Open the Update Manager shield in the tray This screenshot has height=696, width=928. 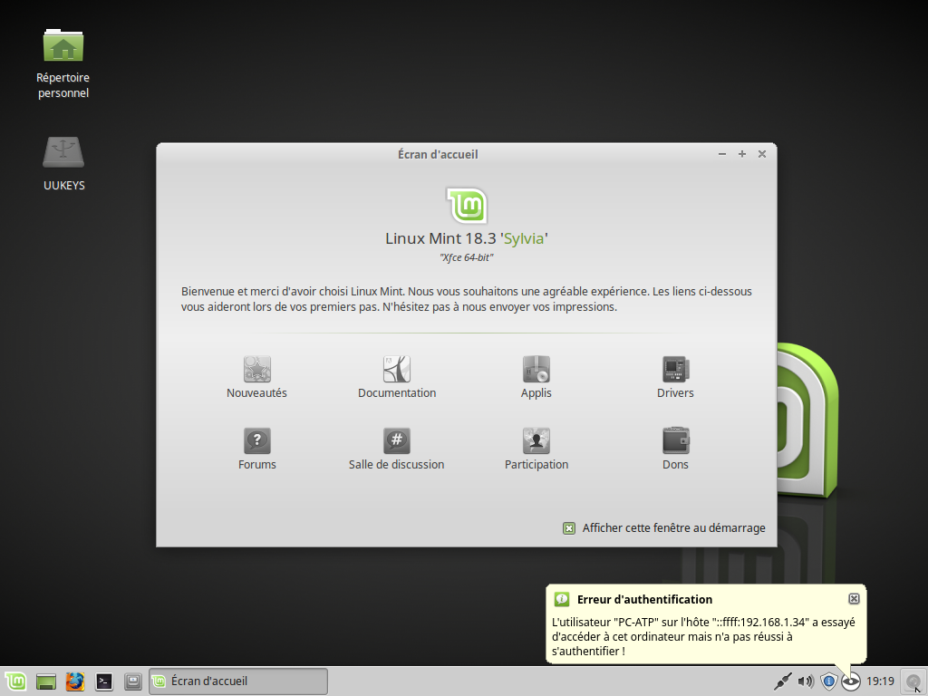[x=827, y=681]
